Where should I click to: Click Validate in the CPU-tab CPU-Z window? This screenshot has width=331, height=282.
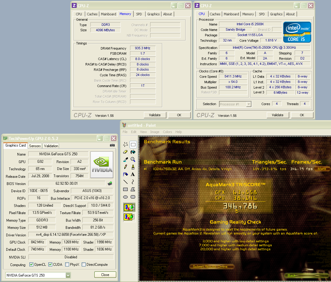[x=278, y=115]
